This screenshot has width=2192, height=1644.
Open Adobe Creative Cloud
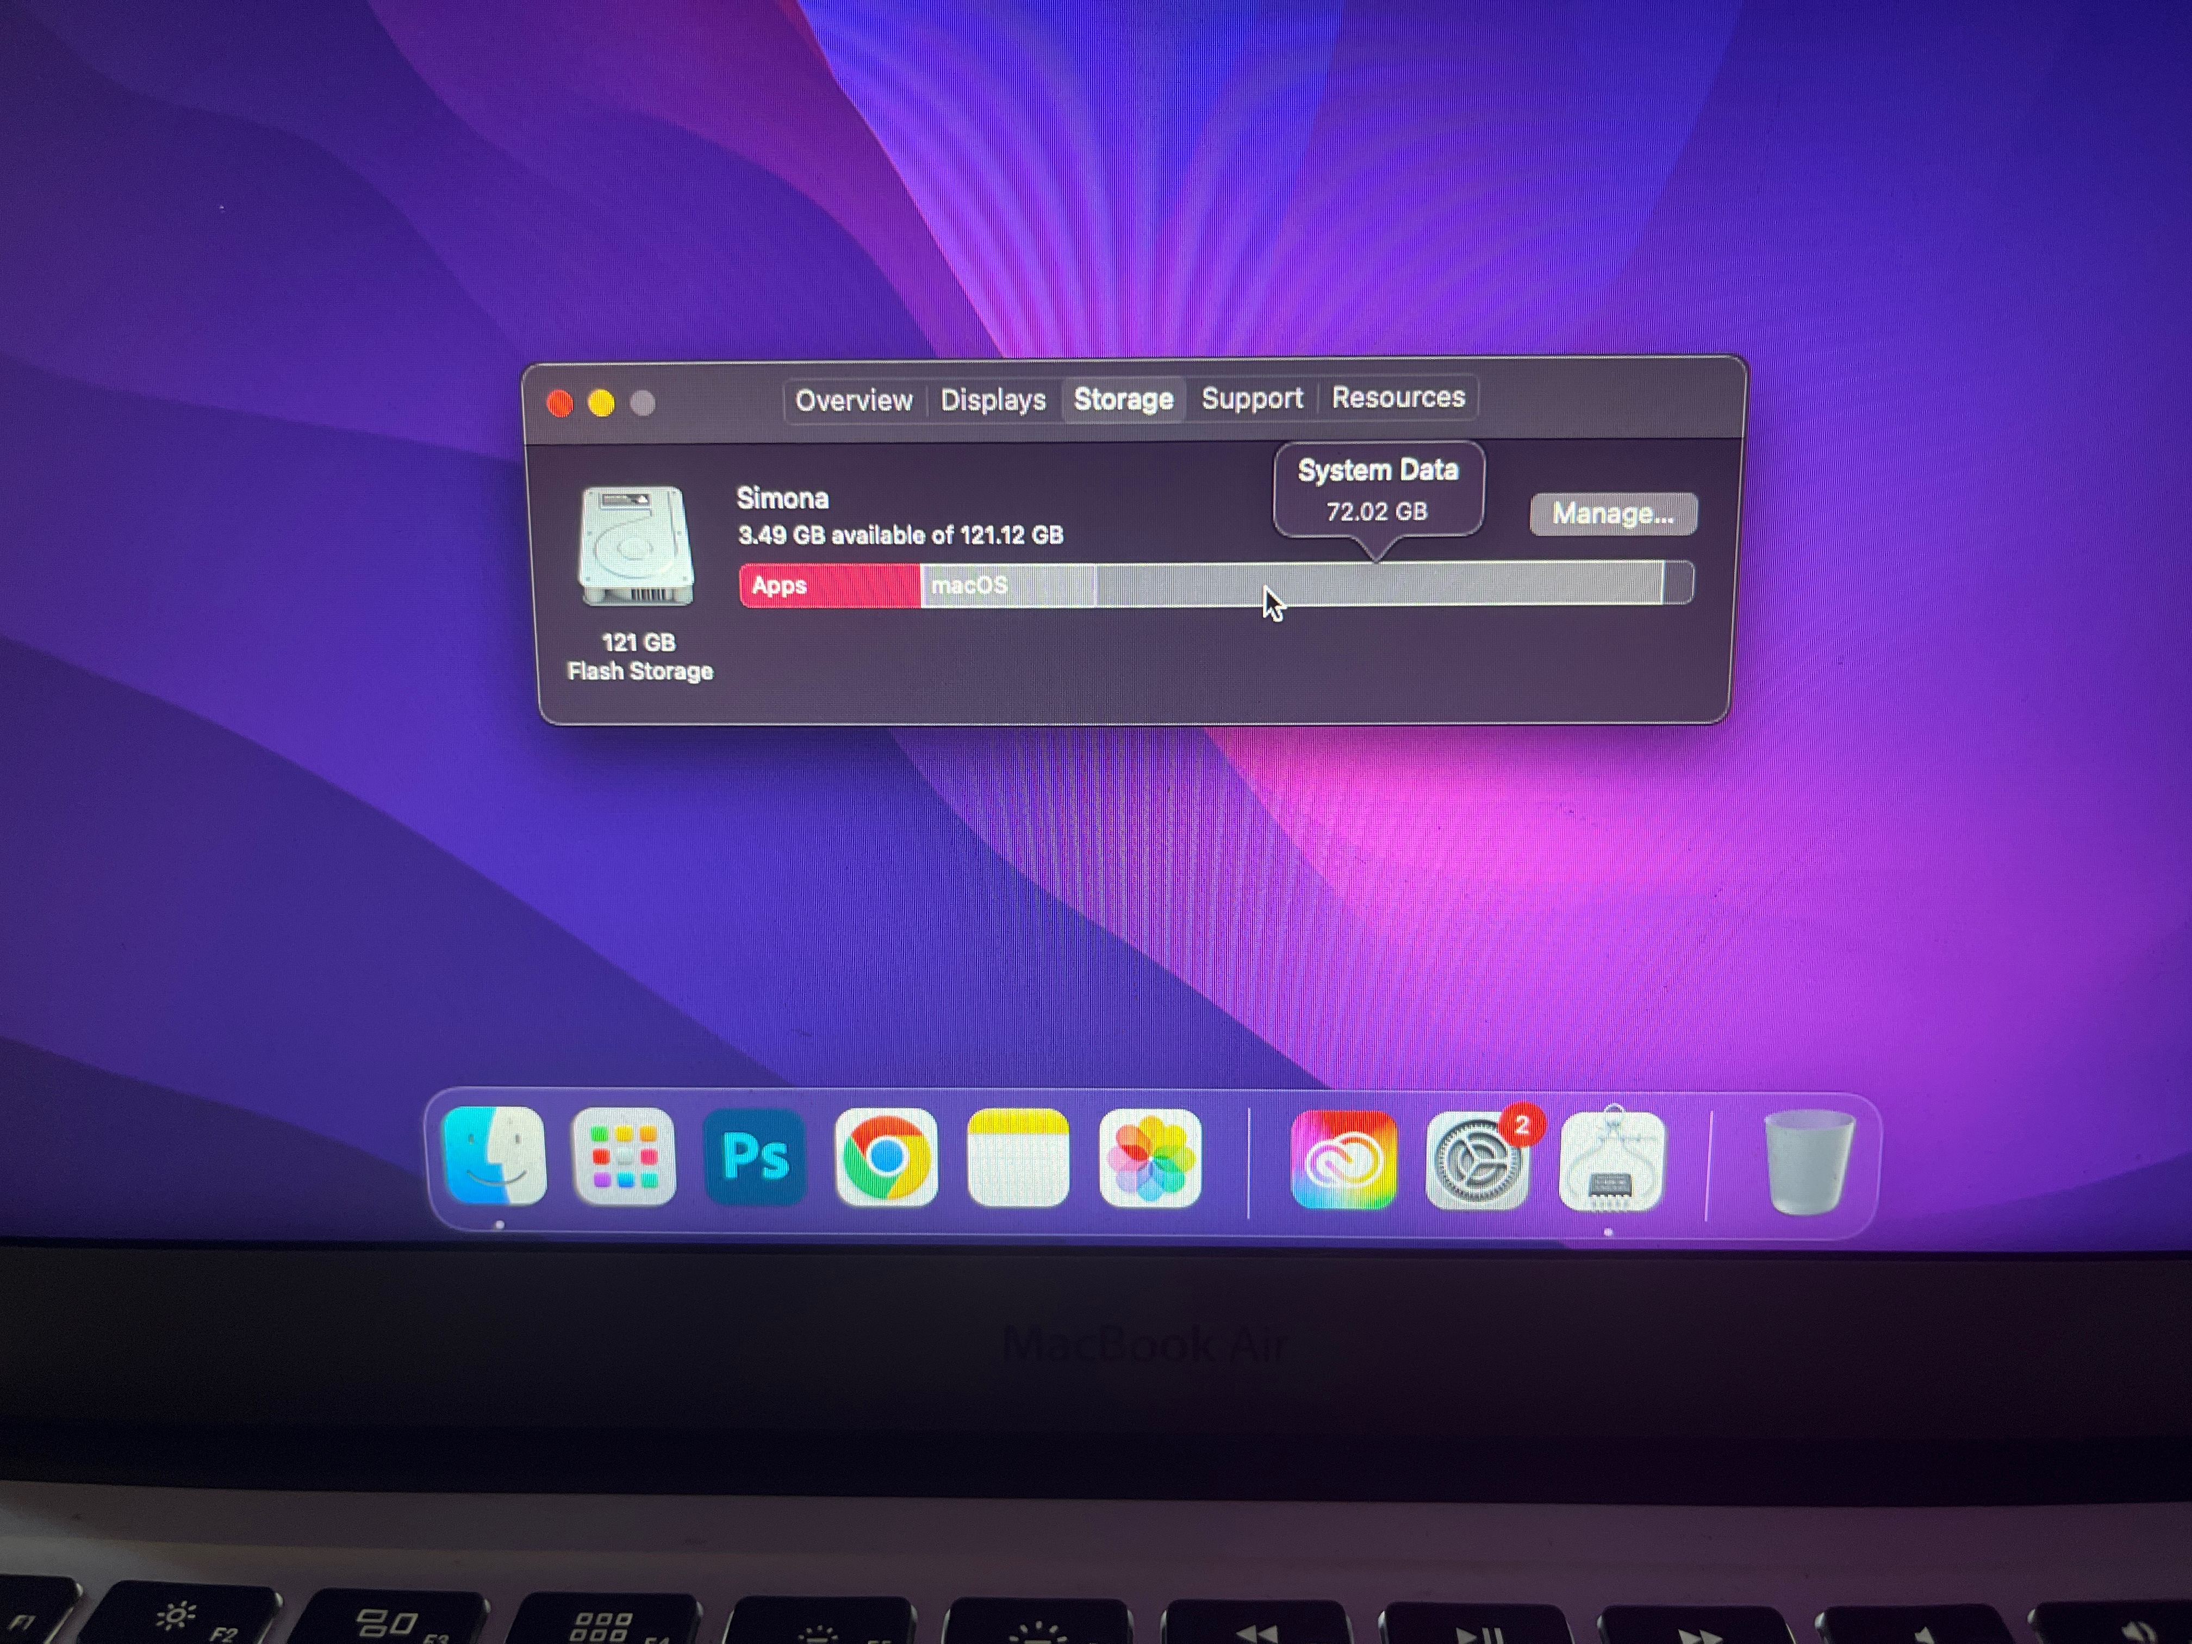[x=1344, y=1160]
